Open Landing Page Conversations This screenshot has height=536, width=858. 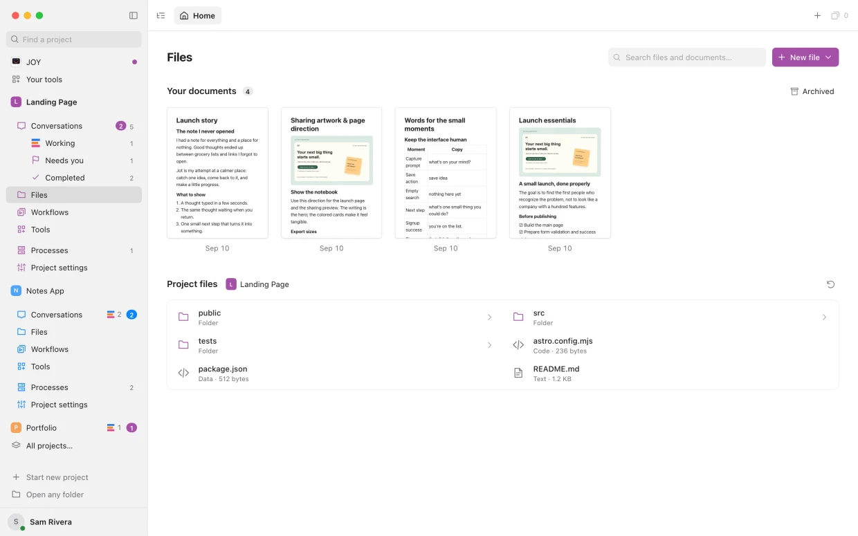click(74, 126)
